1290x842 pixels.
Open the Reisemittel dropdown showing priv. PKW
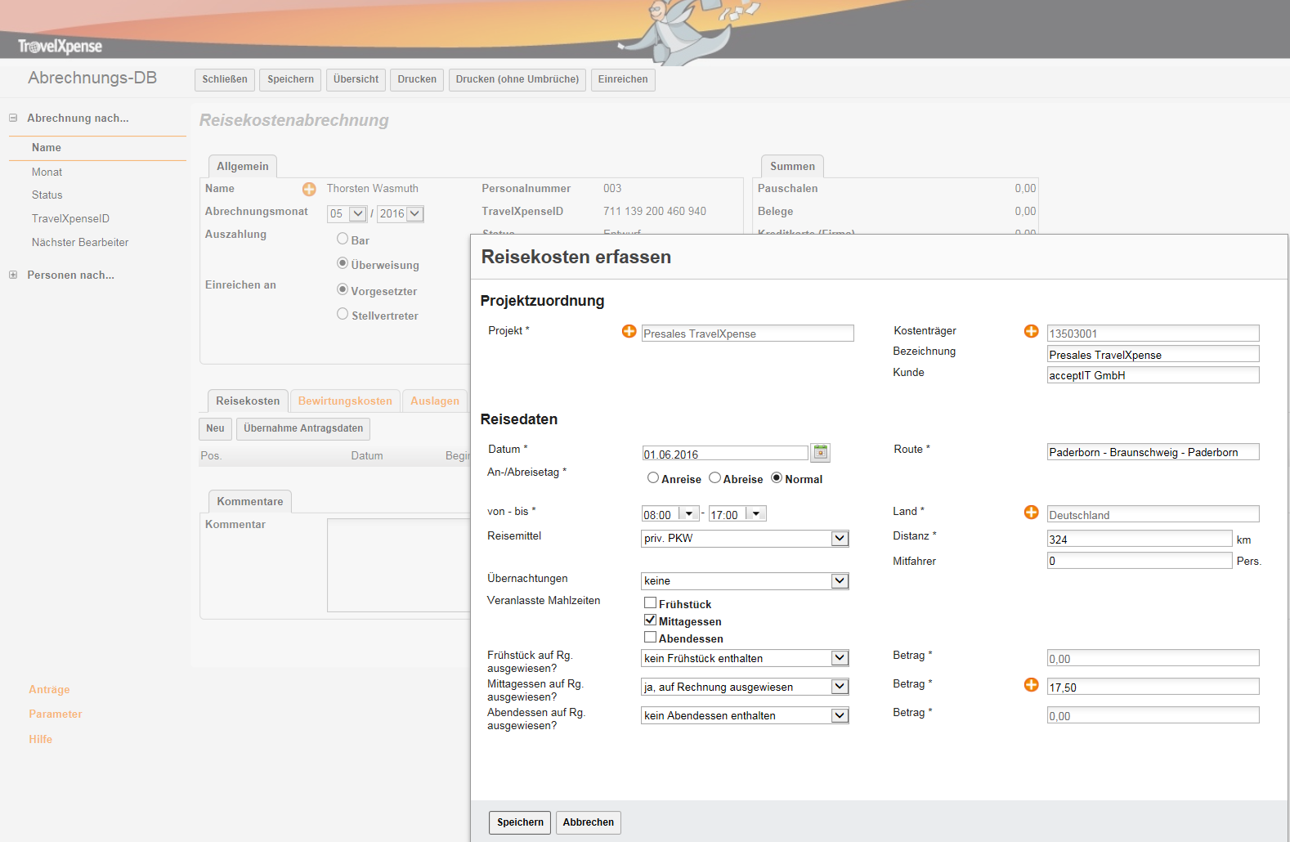click(745, 538)
